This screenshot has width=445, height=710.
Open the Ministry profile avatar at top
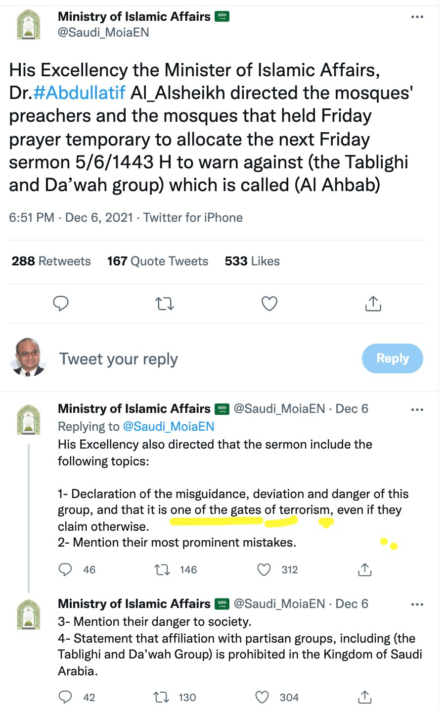[x=29, y=25]
